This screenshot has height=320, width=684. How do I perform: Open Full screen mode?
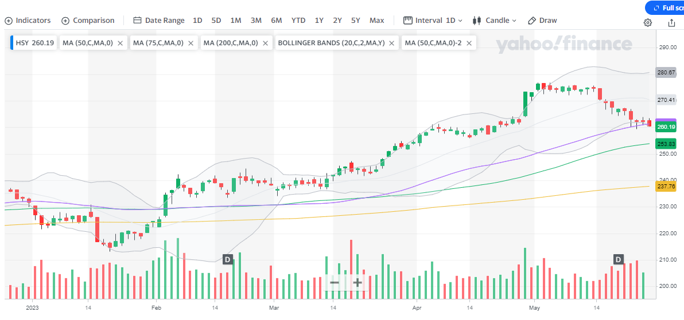coord(666,8)
